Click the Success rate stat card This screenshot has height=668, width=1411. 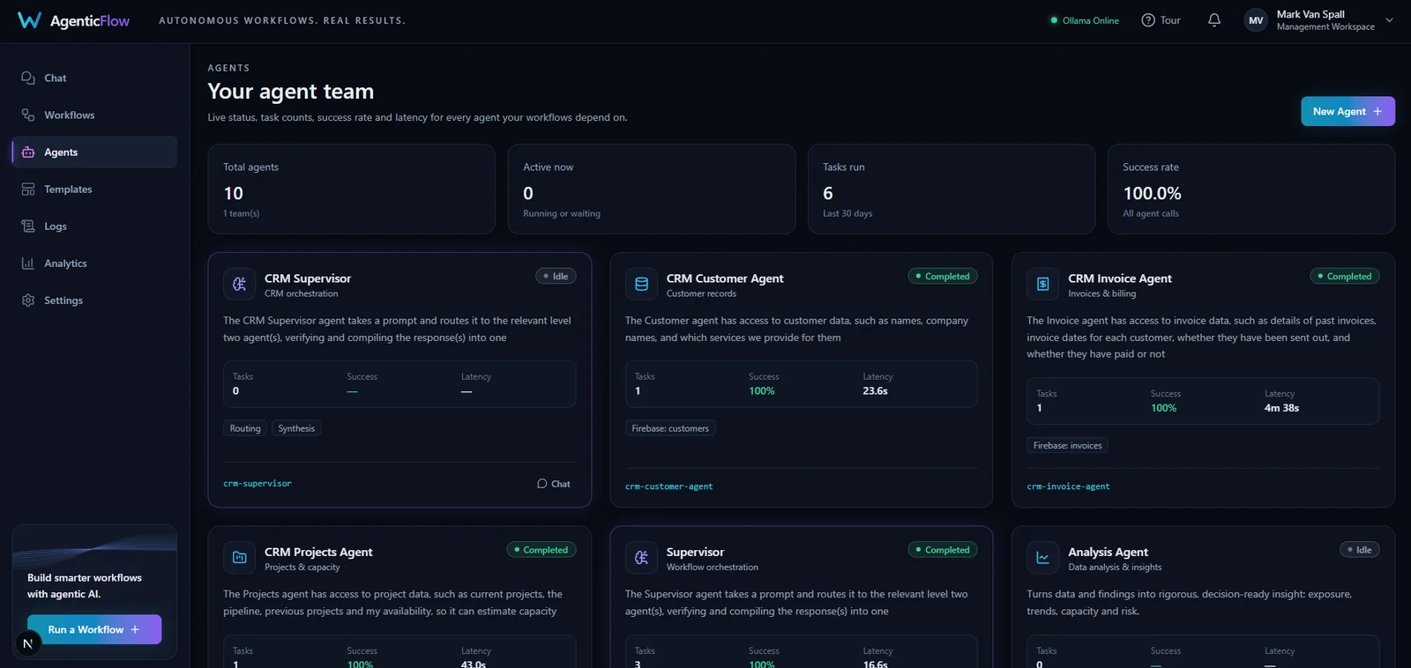point(1251,189)
